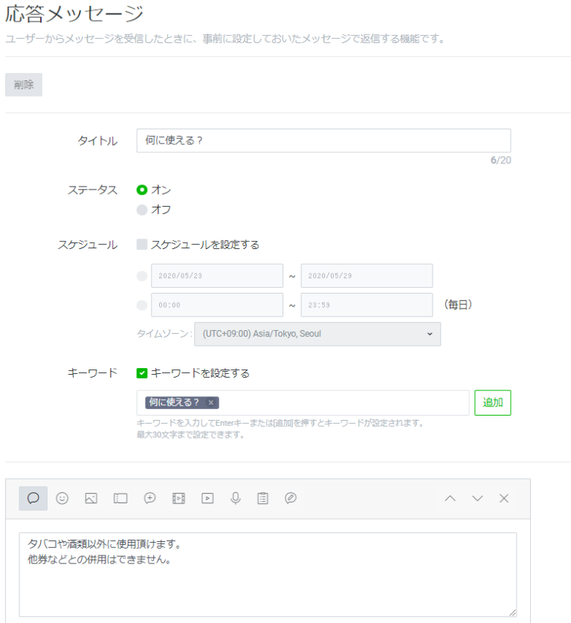The height and width of the screenshot is (623, 571).
Task: Remove the 何に使える？ keyword tag
Action: pyautogui.click(x=211, y=403)
